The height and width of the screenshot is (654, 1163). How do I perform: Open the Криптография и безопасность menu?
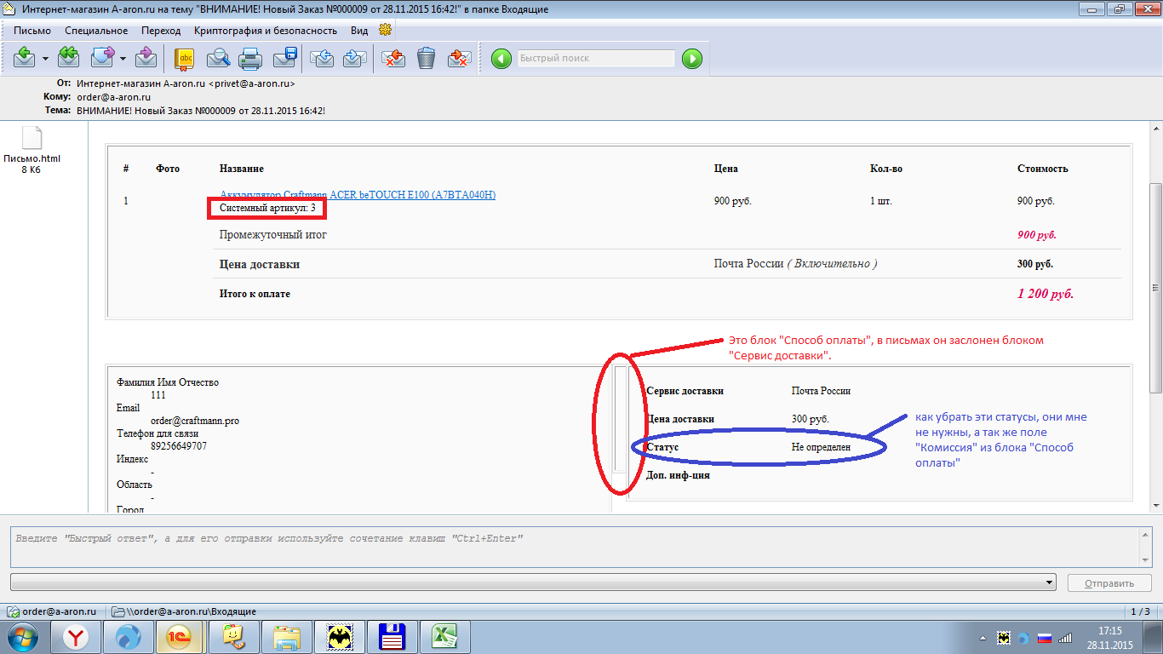[265, 31]
